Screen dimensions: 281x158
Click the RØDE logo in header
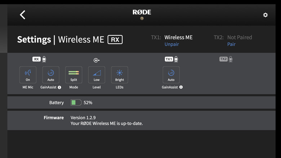point(142,12)
